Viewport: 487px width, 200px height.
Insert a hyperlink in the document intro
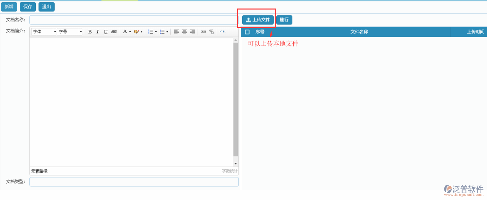tap(204, 31)
